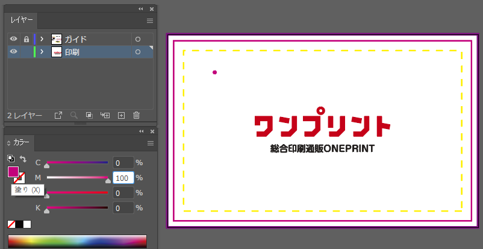Image resolution: width=483 pixels, height=249 pixels.
Task: Delete selected layer with trash icon
Action: pyautogui.click(x=137, y=115)
